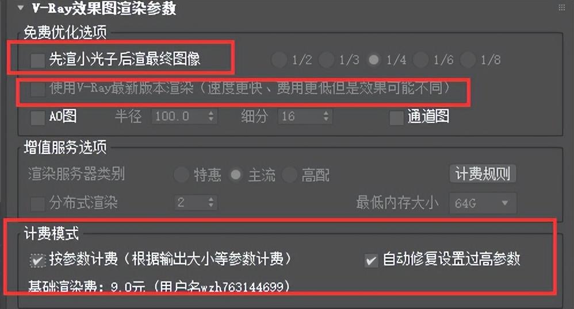Select the 1/4 photon ratio radio button
Image resolution: width=574 pixels, height=309 pixels.
click(x=373, y=60)
